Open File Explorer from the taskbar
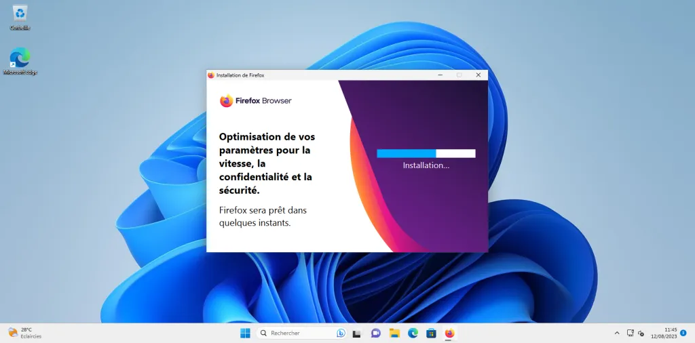 (394, 334)
